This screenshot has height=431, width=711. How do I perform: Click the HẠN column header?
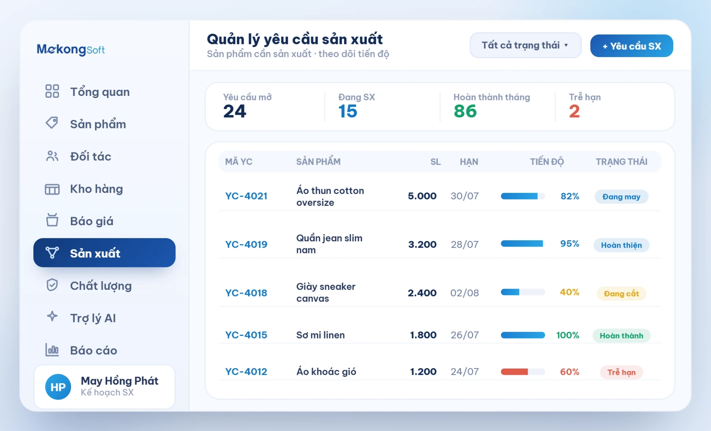point(469,162)
